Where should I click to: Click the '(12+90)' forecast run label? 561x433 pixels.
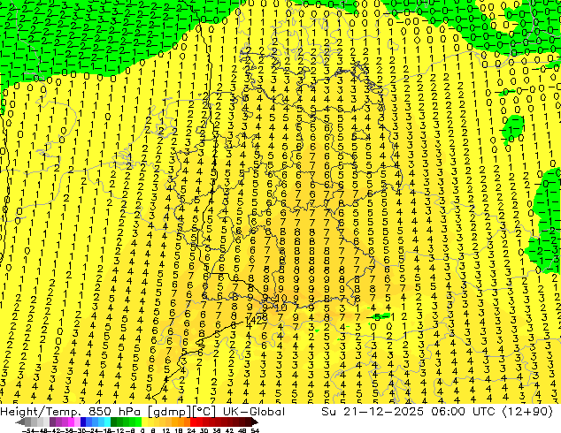coord(527,412)
